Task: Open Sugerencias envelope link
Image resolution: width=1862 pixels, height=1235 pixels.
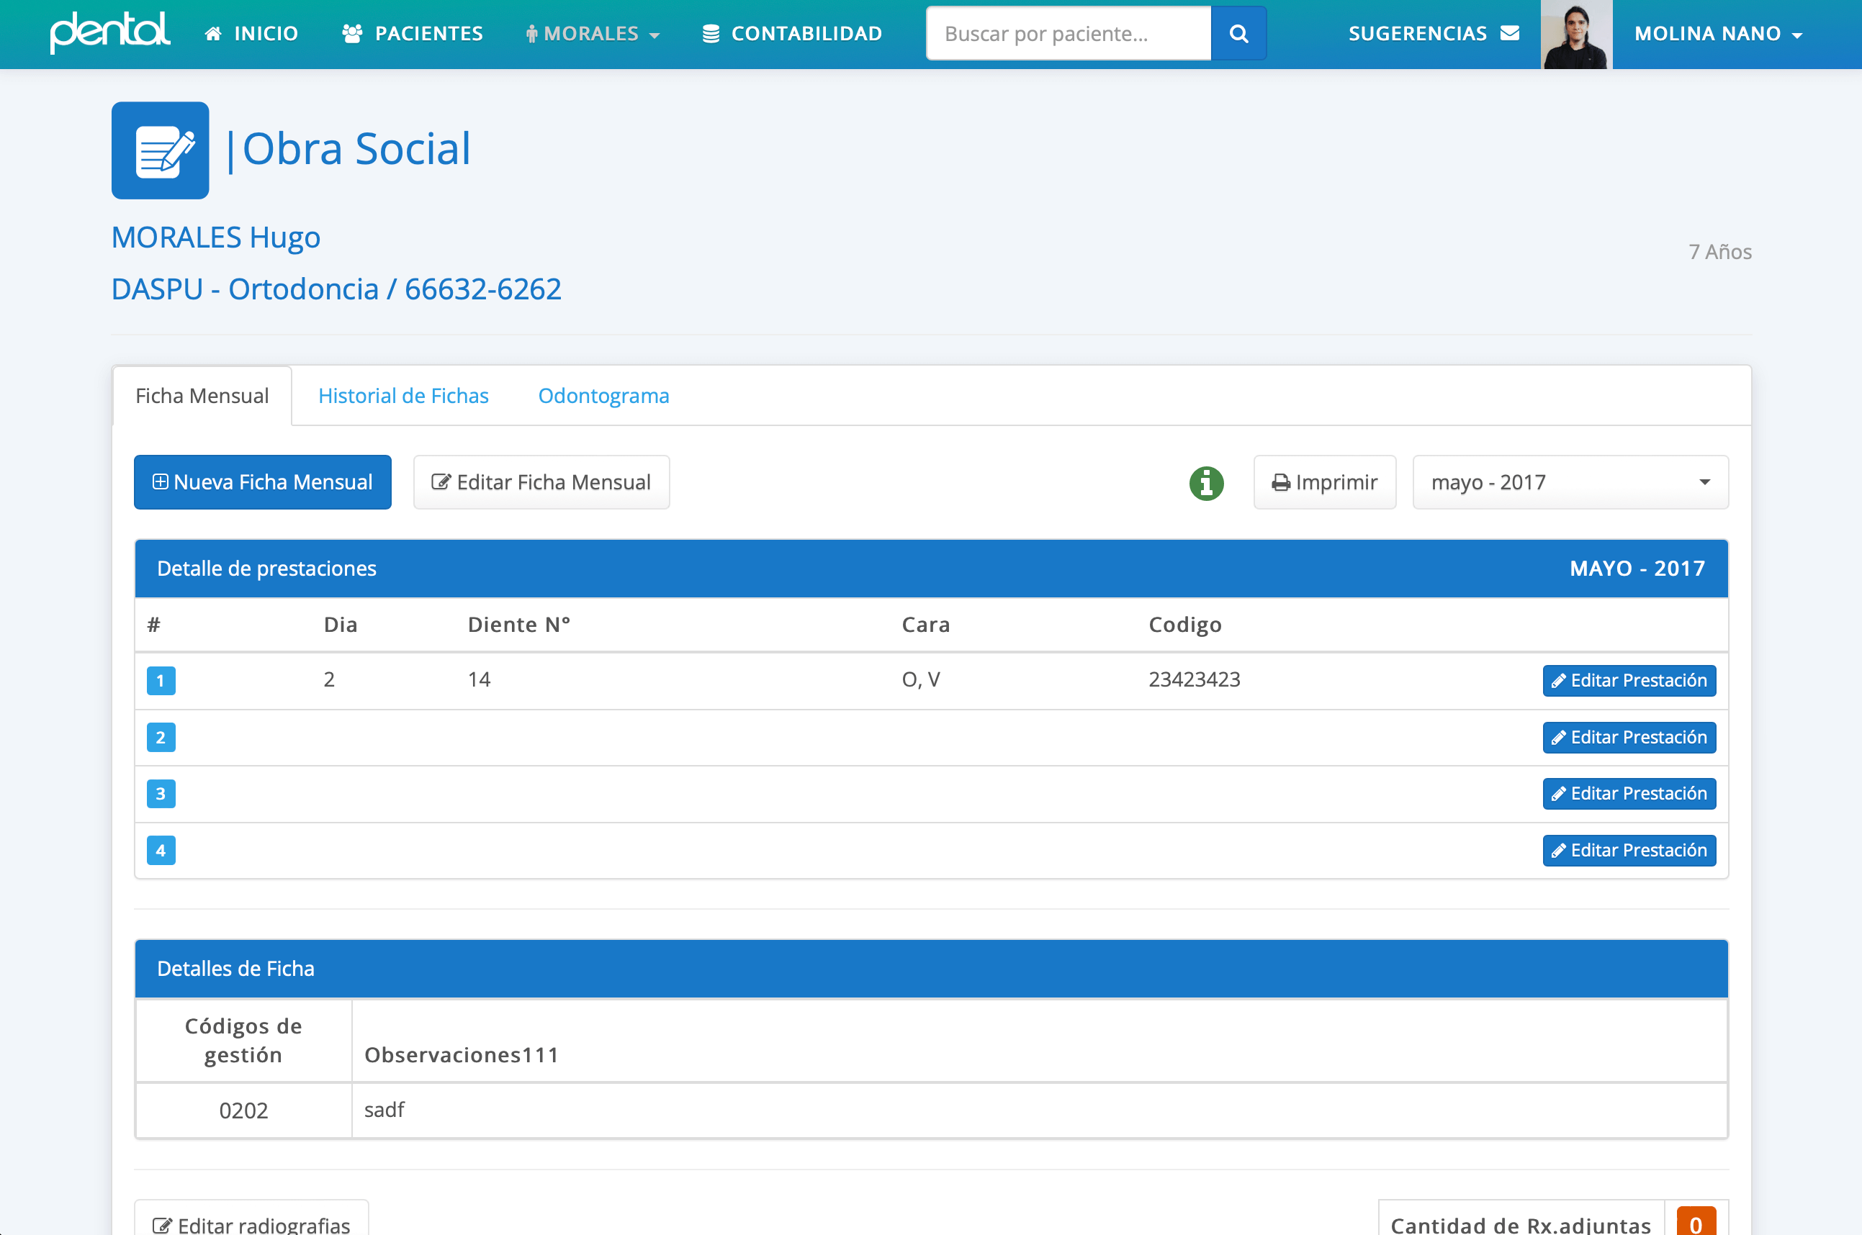Action: pos(1433,34)
